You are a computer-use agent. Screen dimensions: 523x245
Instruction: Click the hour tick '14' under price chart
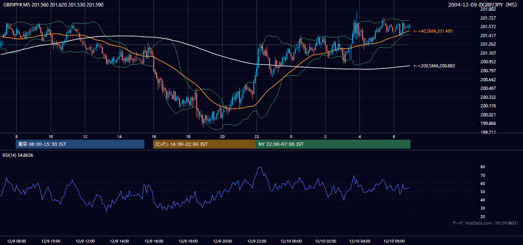[119, 136]
